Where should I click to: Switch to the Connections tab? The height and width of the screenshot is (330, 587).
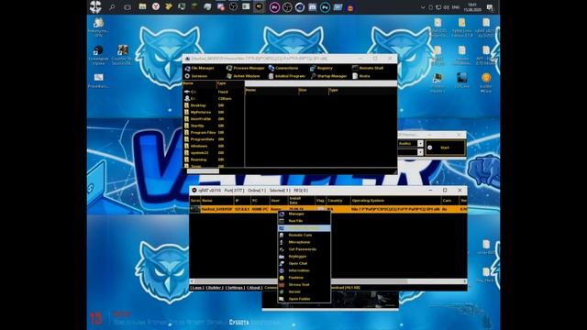point(283,68)
